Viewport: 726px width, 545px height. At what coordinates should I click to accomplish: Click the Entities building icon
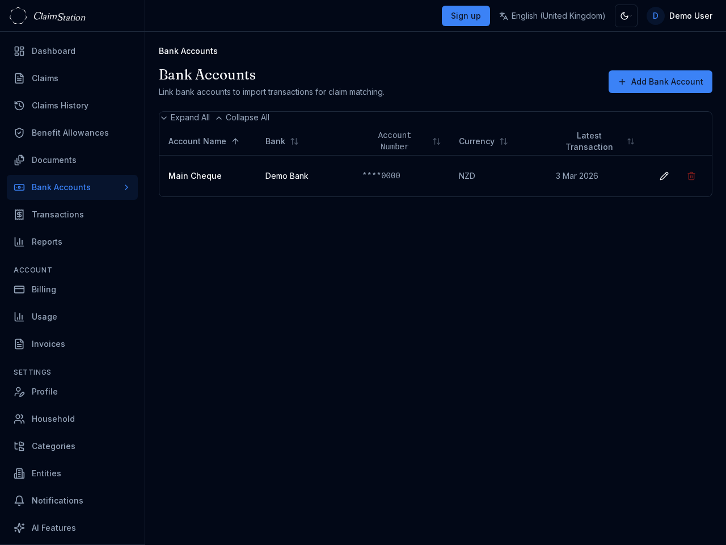(x=19, y=473)
